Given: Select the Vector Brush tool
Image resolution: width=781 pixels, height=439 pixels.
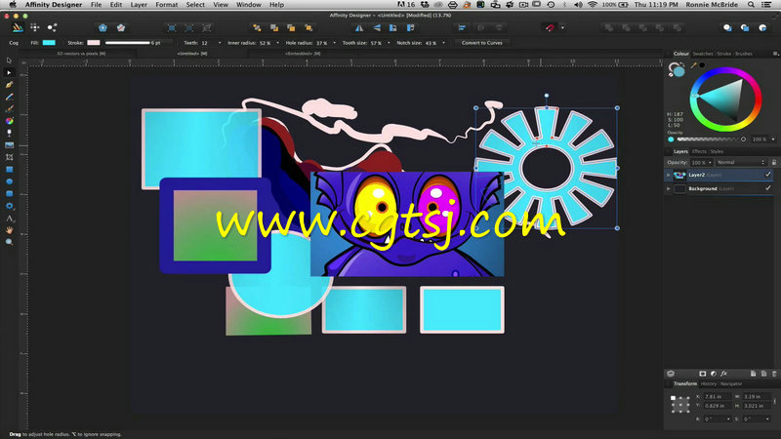Looking at the screenshot, I should [x=9, y=108].
